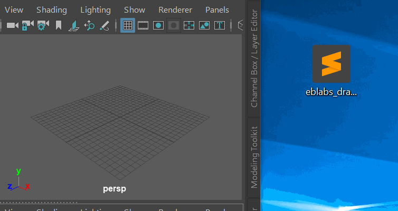Toggle the Gate Mask icon
The width and height of the screenshot is (398, 211).
tap(174, 25)
